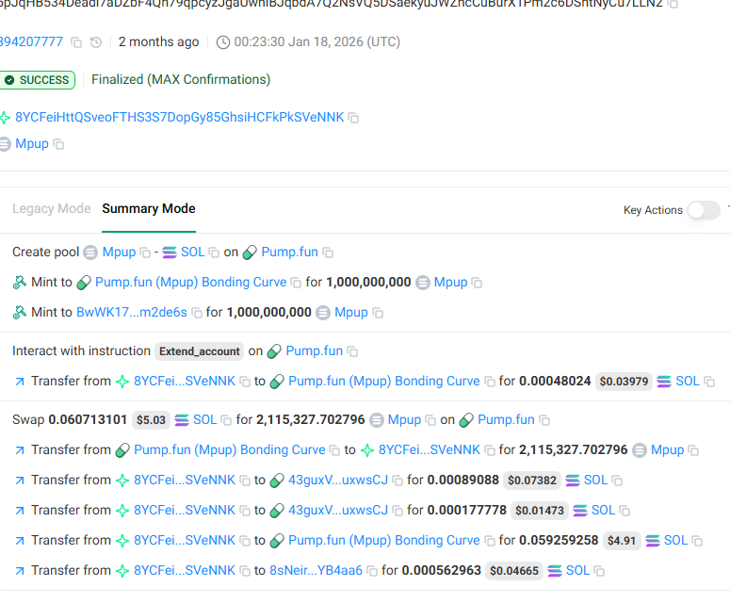Open Pump.fun link in Extend_account row
Screen dimensions: 730x603
point(315,351)
